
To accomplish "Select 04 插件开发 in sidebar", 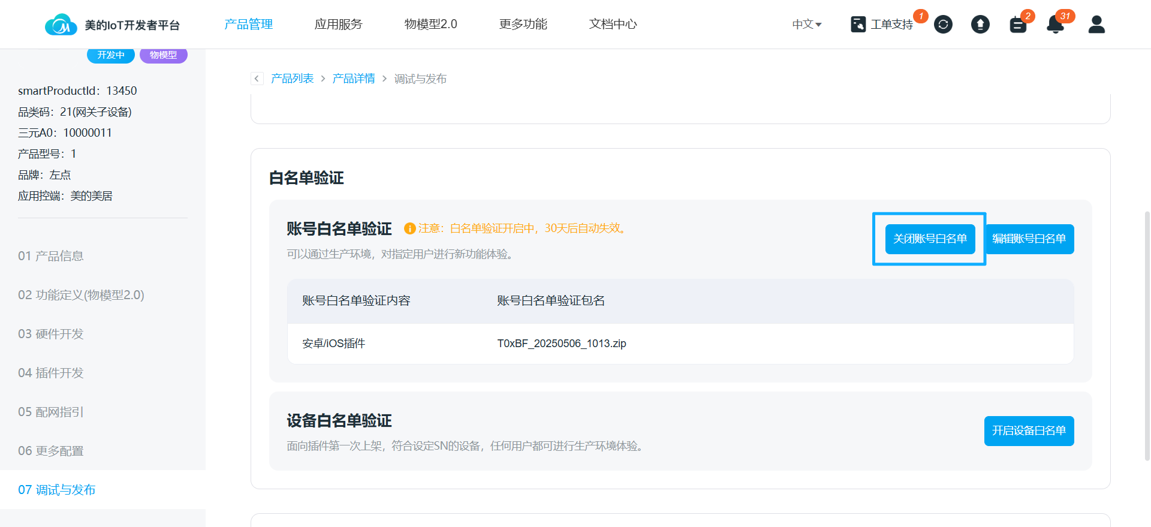I will (x=51, y=373).
